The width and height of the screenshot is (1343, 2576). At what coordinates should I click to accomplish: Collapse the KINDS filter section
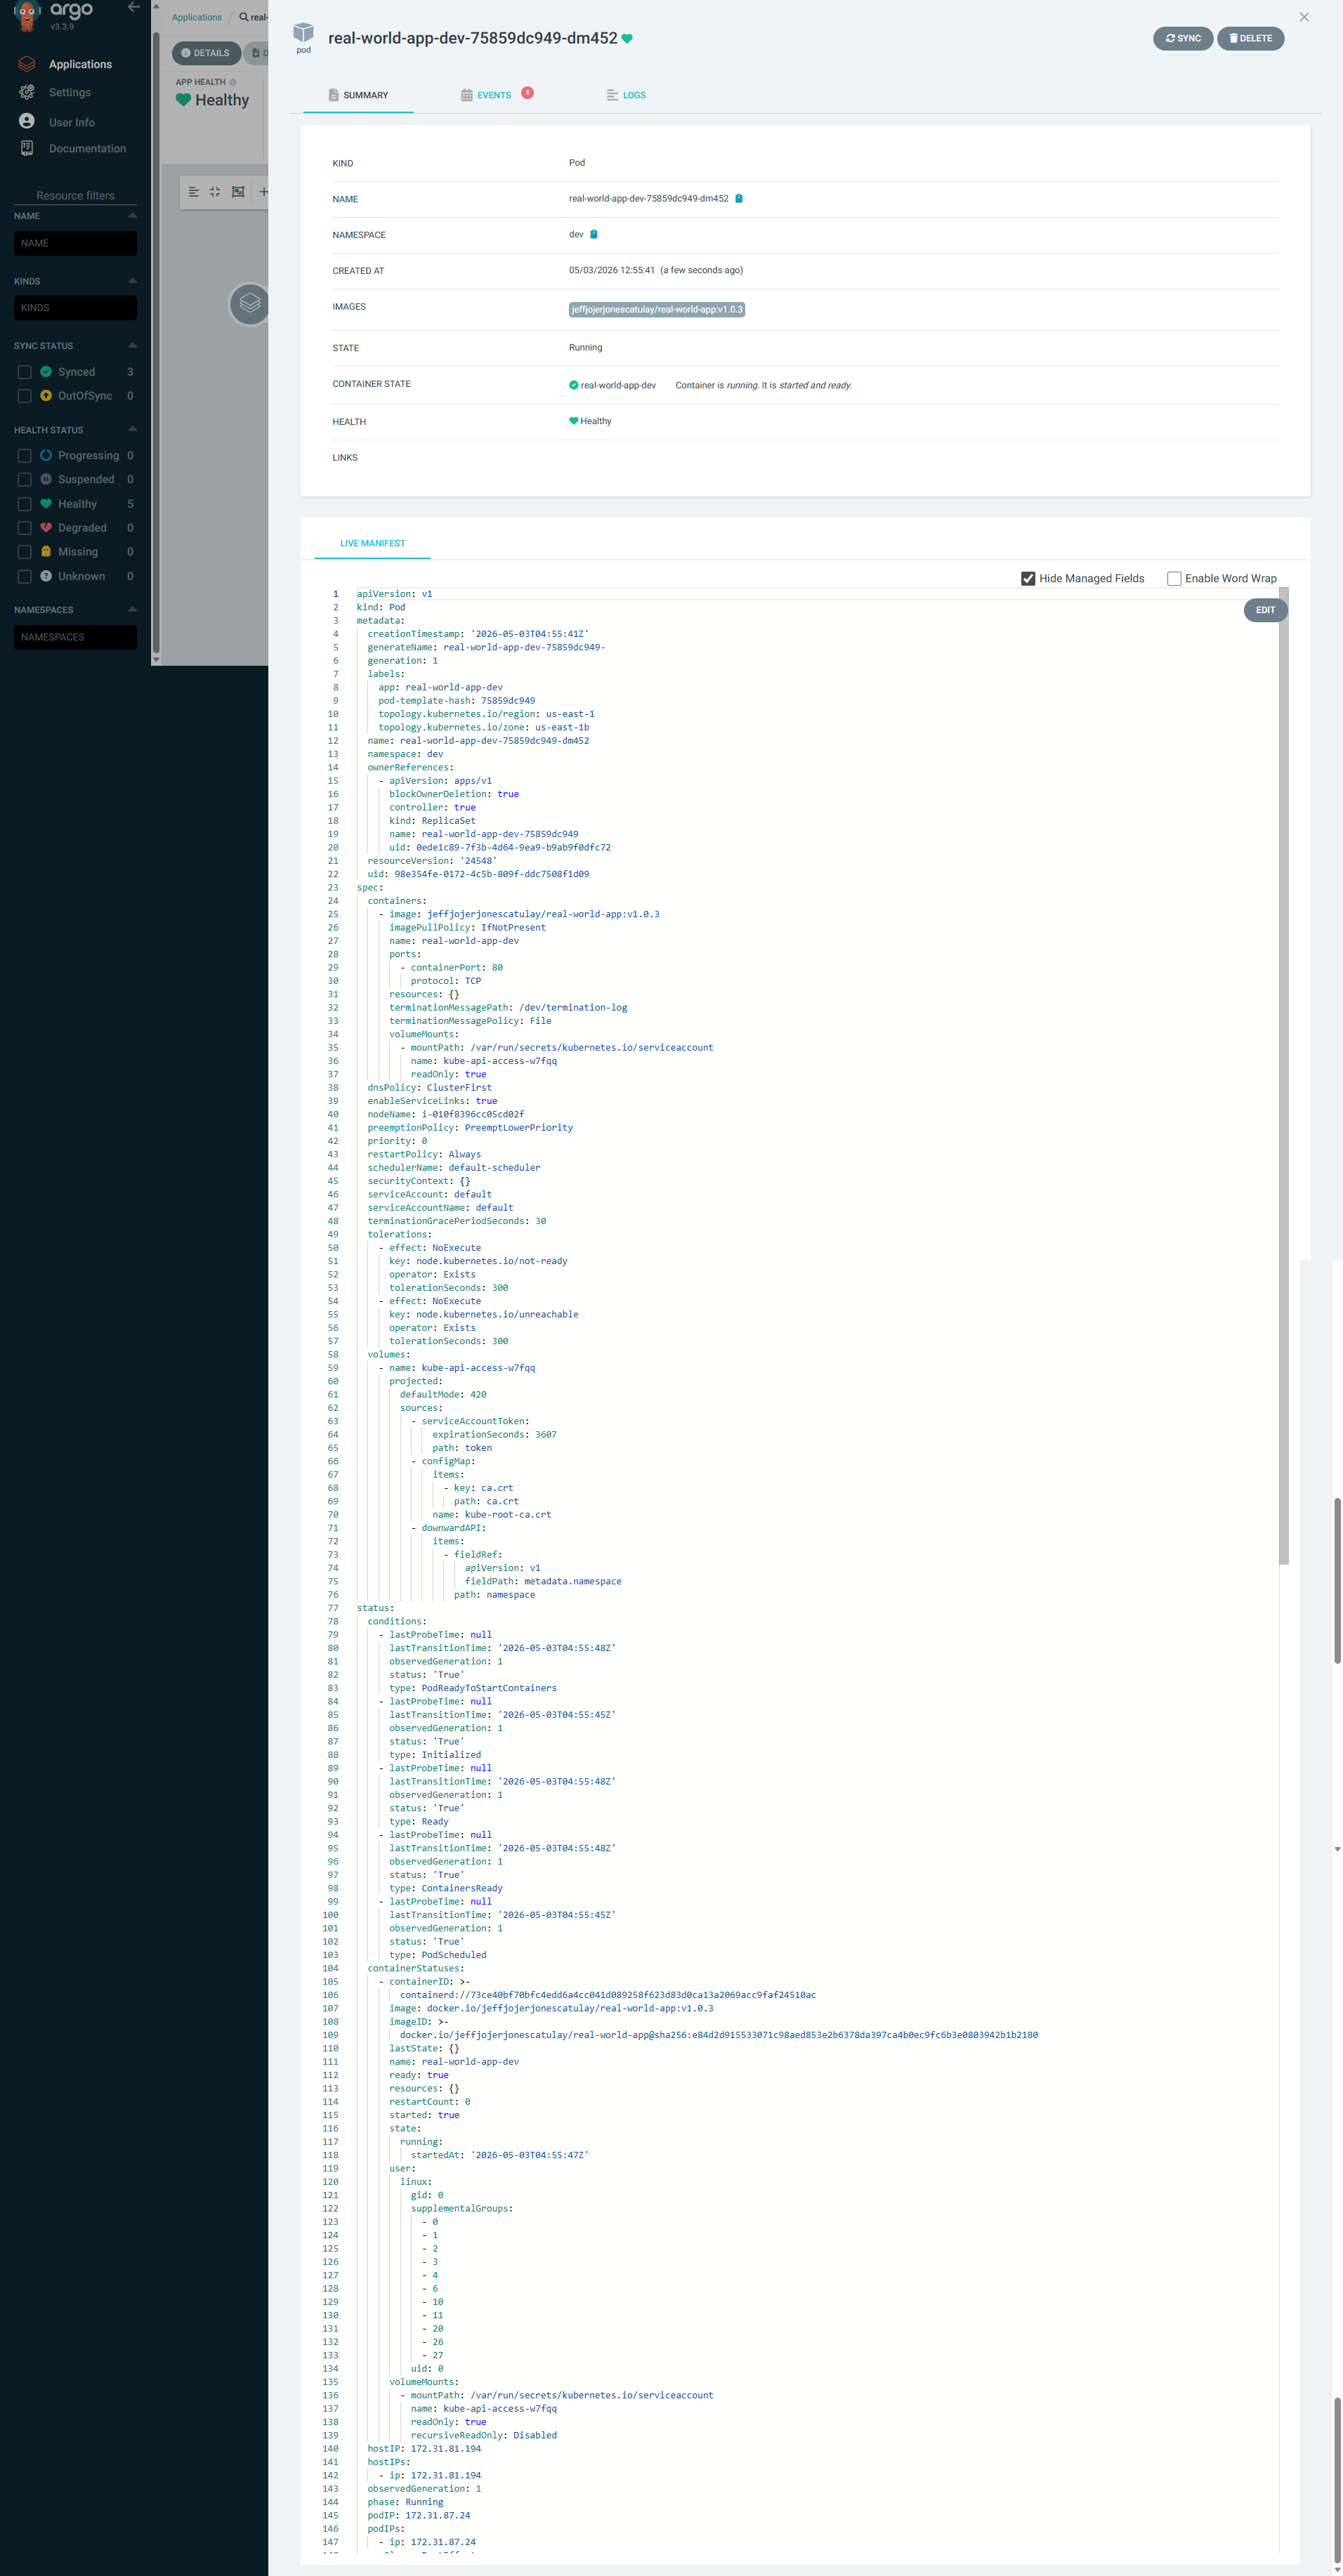coord(132,280)
